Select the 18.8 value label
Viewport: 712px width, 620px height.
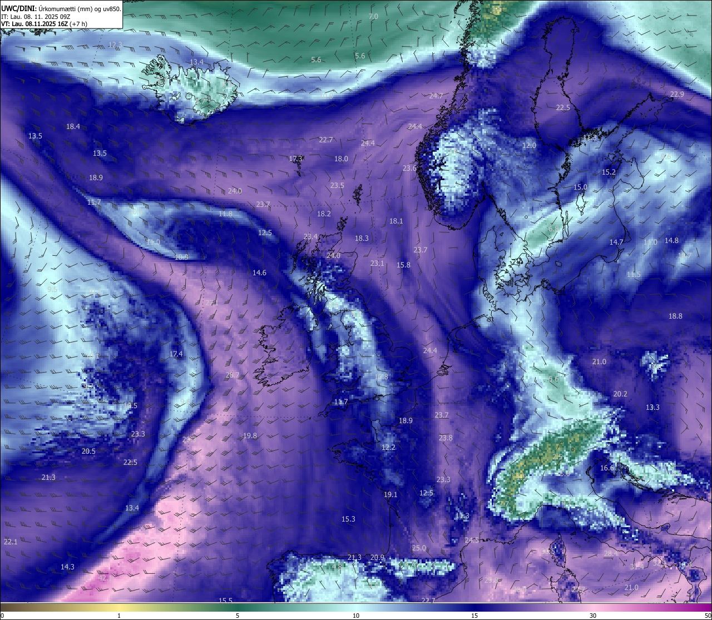(675, 316)
